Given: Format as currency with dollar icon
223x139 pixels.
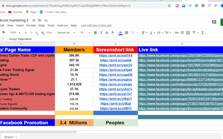Looking at the screenshot, I should 26,33.
